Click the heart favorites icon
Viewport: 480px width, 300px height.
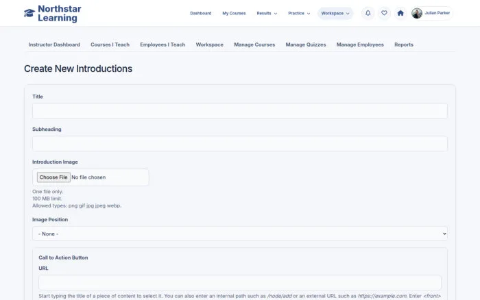pos(384,13)
